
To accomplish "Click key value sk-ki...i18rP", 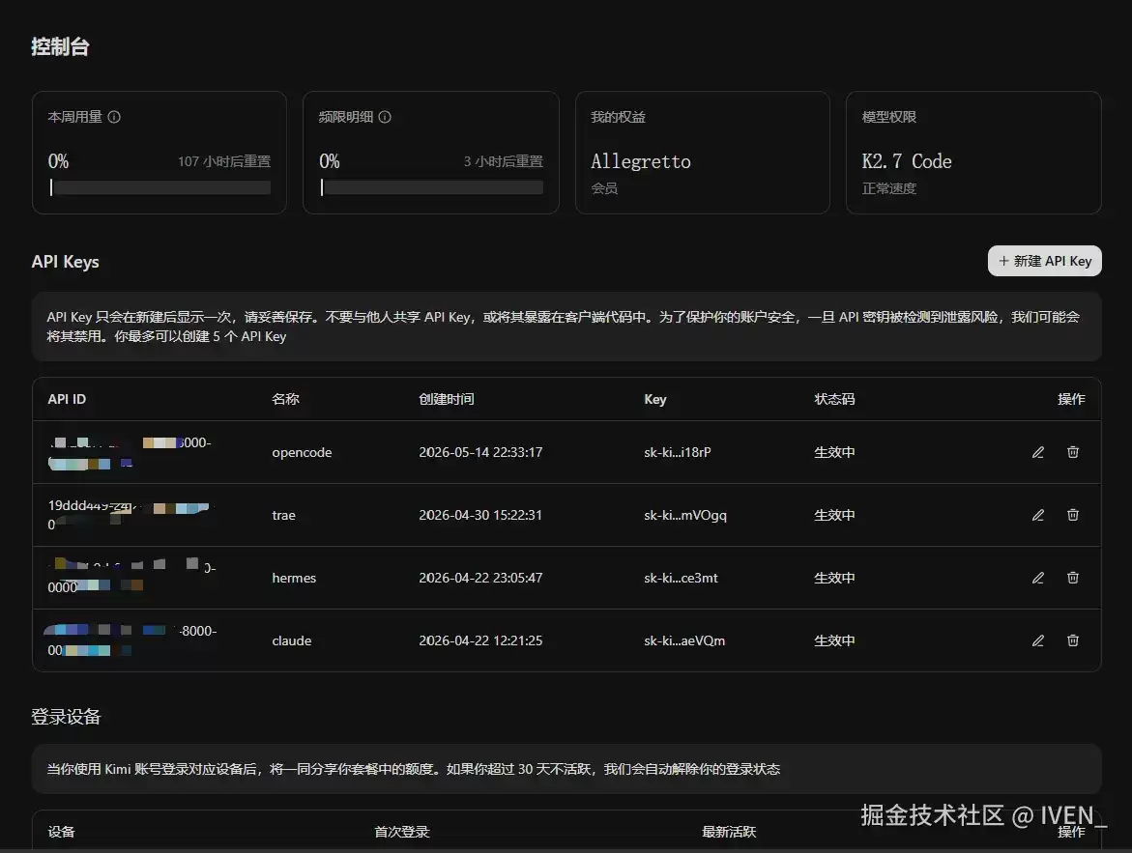I will coord(678,452).
